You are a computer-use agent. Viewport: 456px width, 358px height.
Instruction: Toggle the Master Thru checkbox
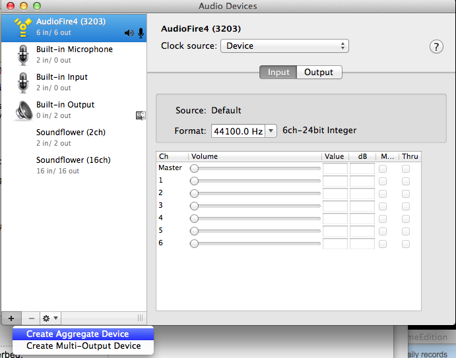[406, 169]
